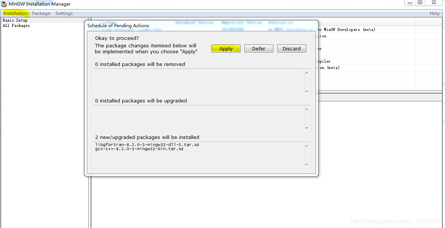
Task: Click Apply to proceed with changes
Action: pos(226,48)
